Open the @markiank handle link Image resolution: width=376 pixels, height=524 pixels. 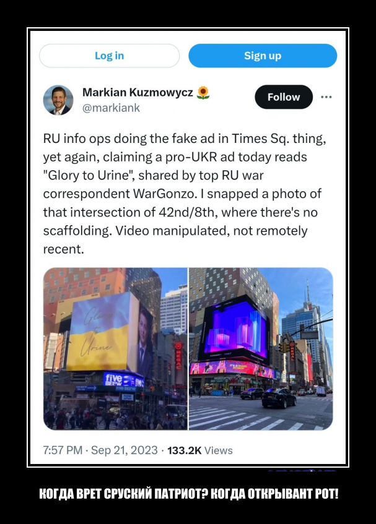coord(111,108)
